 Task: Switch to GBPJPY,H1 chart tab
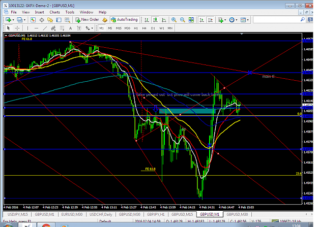tap(156, 214)
